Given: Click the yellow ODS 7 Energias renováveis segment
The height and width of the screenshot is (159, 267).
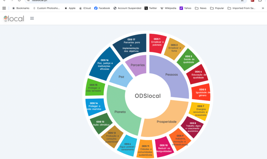Looking at the screenshot, I should coord(200,110).
